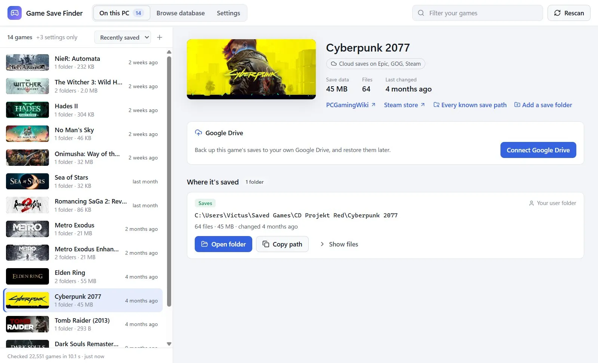Open the Steam store external link
This screenshot has height=363, width=598.
pyautogui.click(x=404, y=105)
